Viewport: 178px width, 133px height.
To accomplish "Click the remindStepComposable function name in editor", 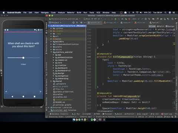I will point(126,96).
